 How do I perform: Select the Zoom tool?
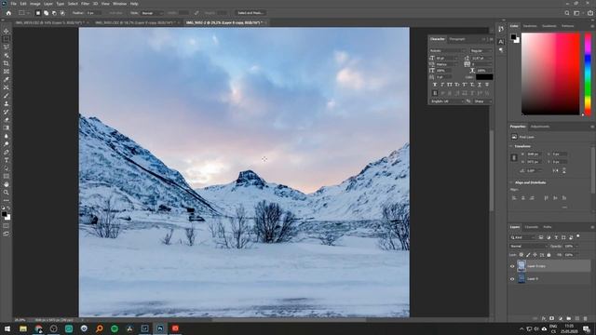[x=7, y=193]
